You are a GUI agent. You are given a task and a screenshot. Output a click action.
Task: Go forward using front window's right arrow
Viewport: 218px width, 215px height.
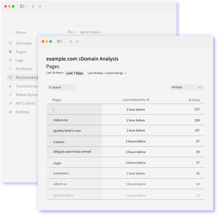tap(77, 41)
